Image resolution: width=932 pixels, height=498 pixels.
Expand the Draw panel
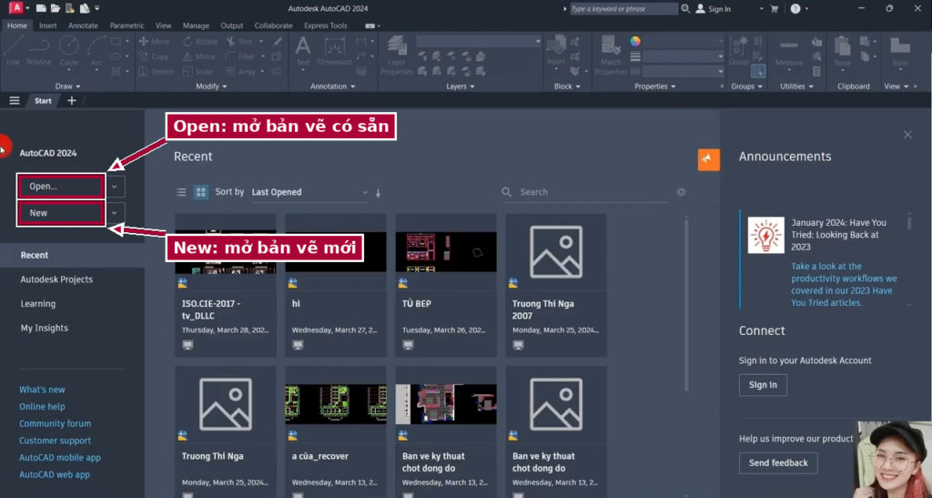click(x=67, y=86)
